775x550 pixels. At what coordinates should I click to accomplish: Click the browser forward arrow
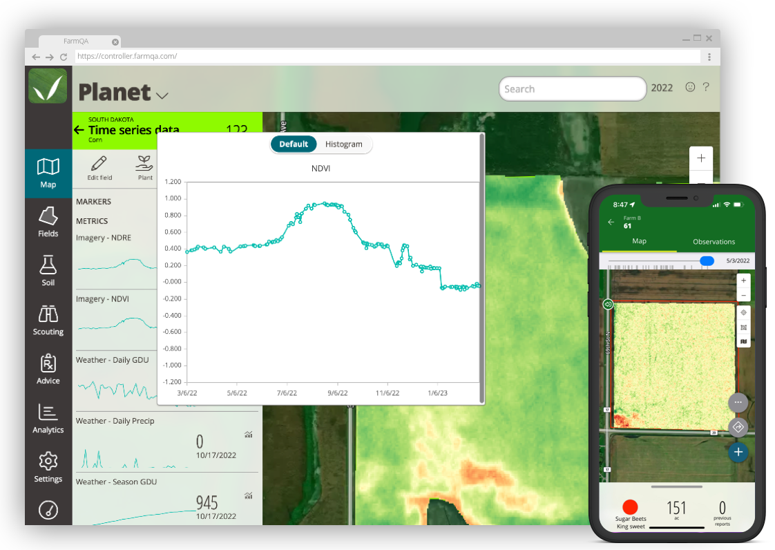pos(50,57)
